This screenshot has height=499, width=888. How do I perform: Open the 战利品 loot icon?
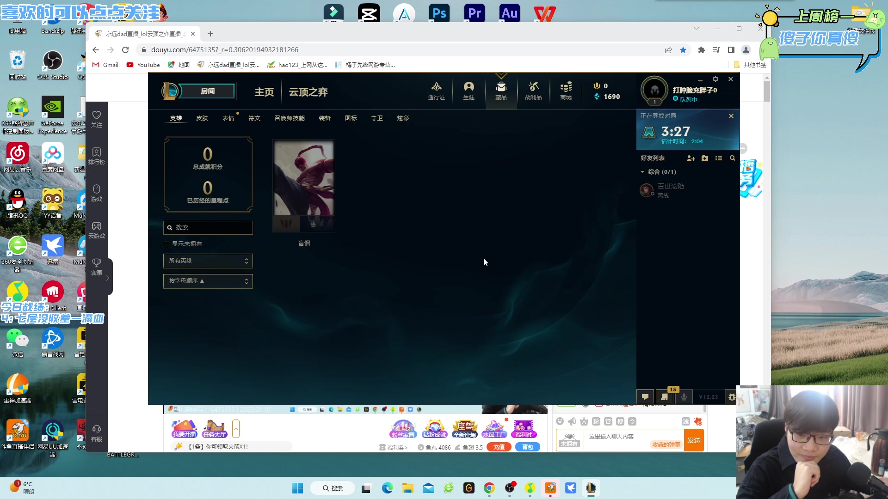tap(533, 91)
